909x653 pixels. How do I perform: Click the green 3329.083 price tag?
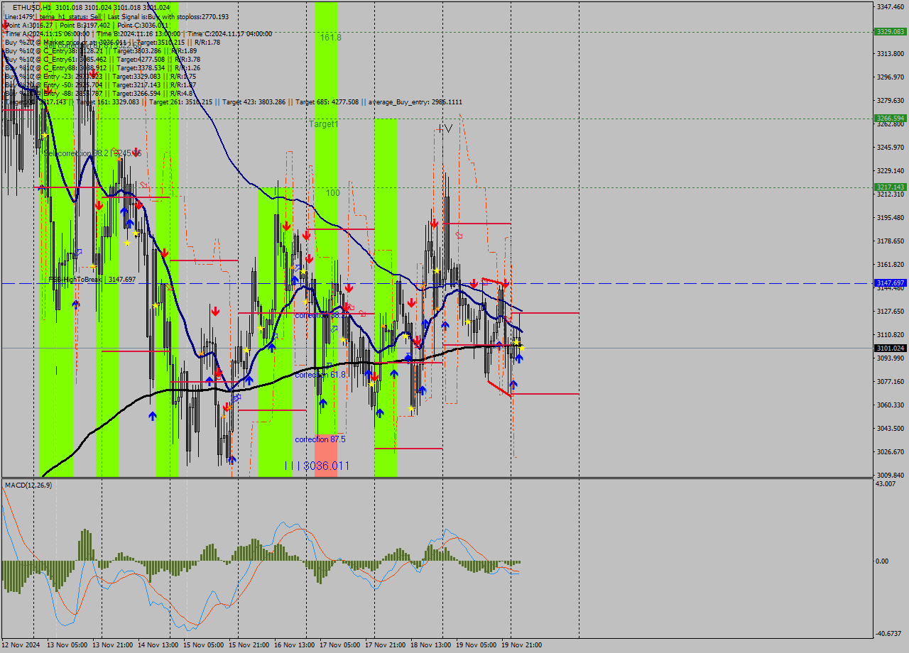pos(890,31)
